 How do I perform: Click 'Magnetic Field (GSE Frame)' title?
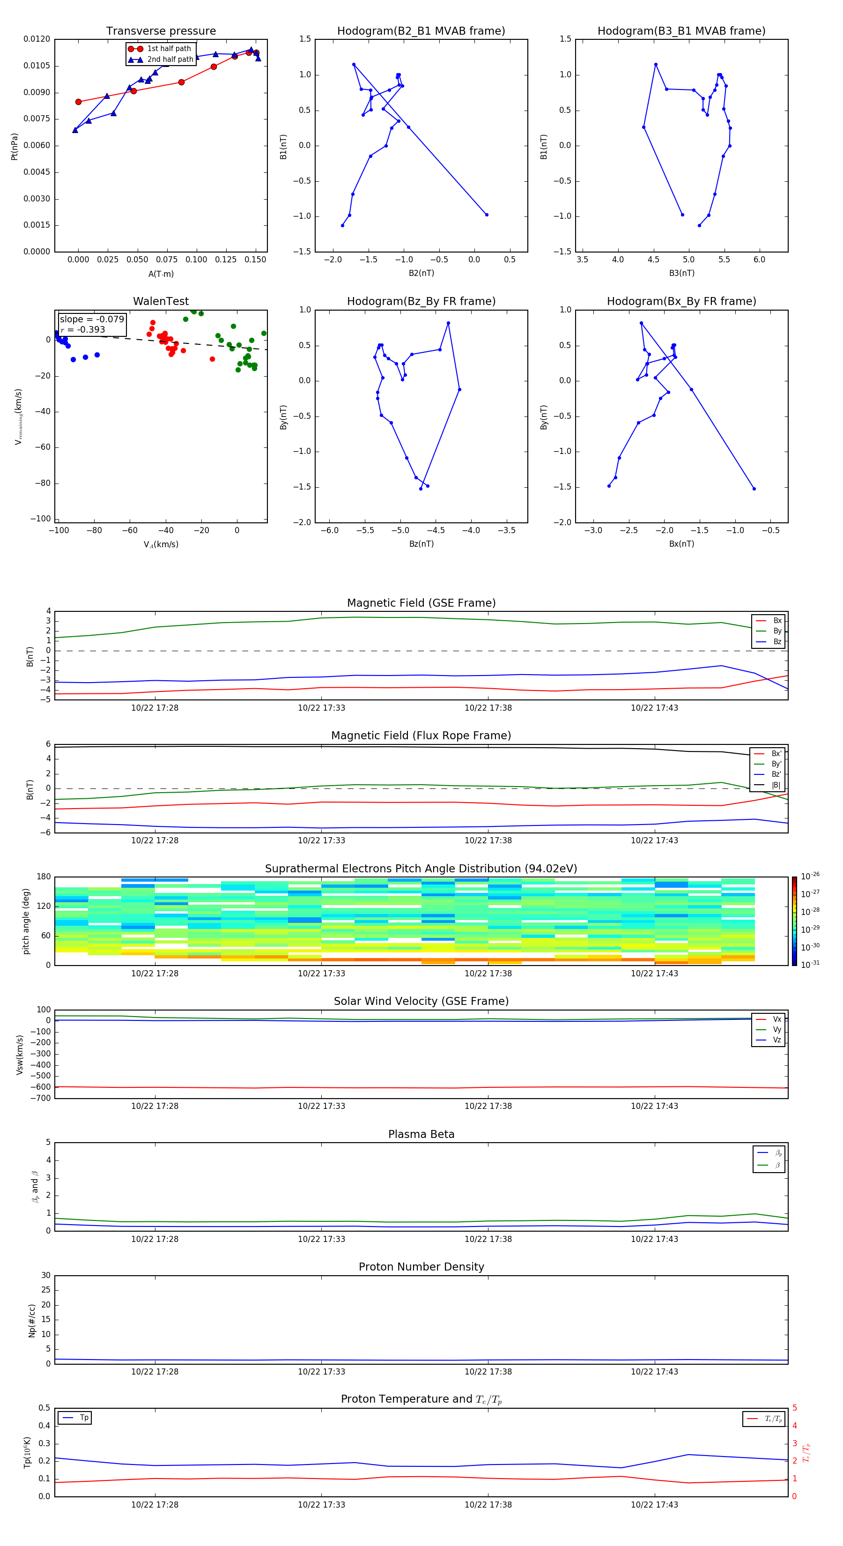click(x=421, y=603)
